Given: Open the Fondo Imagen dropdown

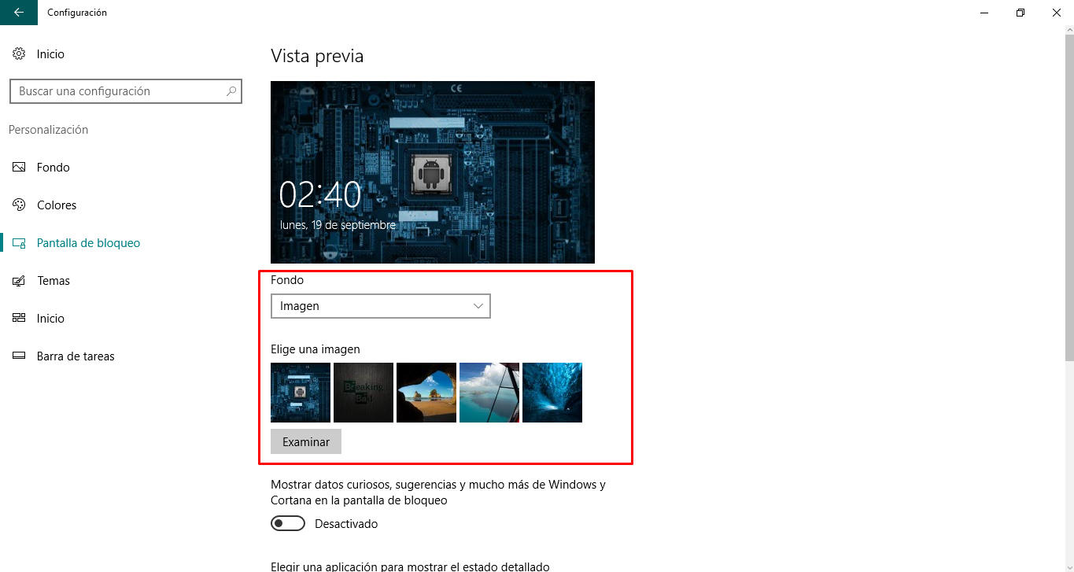Looking at the screenshot, I should click(x=381, y=306).
